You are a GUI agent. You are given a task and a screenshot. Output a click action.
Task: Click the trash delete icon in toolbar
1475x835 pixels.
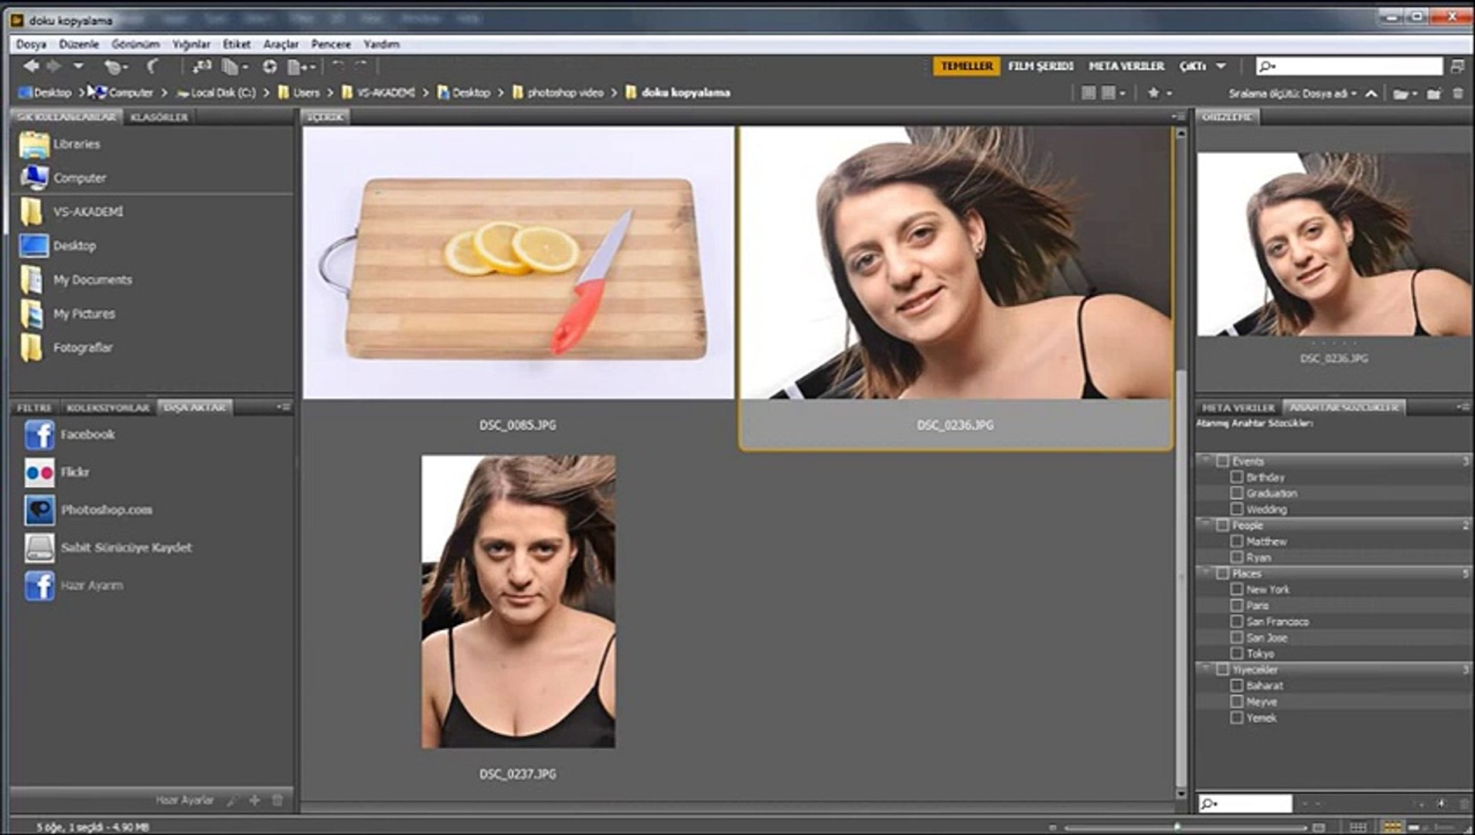pos(1458,94)
